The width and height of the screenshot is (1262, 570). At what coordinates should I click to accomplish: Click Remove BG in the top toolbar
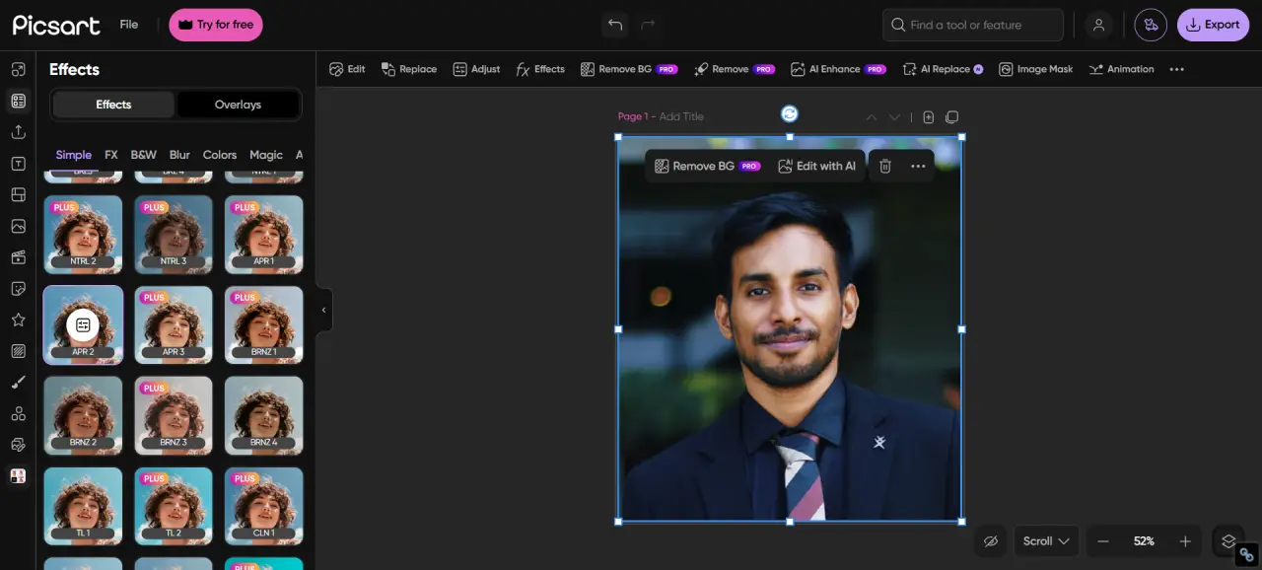point(629,69)
